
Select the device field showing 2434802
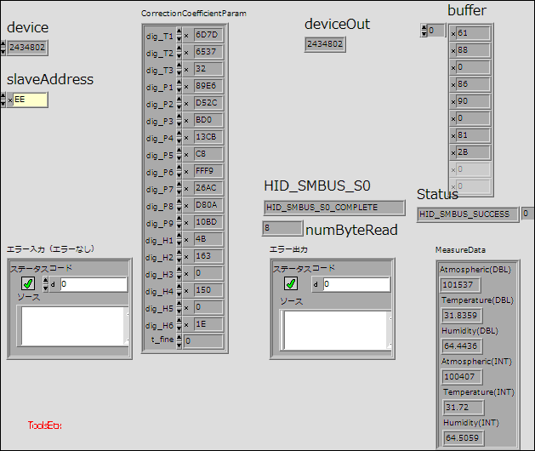[x=27, y=48]
